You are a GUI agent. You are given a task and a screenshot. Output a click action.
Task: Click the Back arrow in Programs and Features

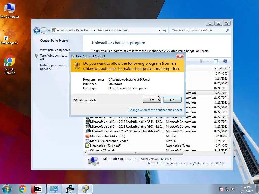[x=37, y=30]
